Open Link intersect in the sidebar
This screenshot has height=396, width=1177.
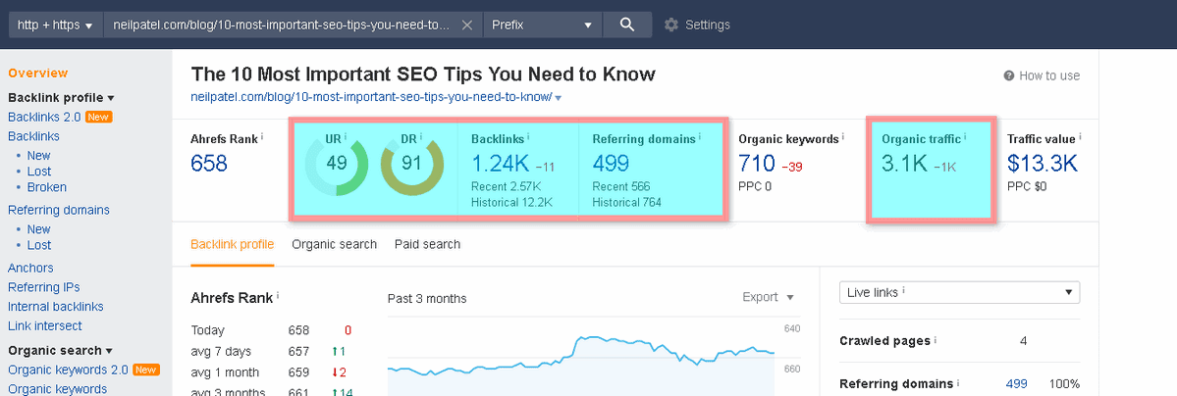[x=45, y=326]
